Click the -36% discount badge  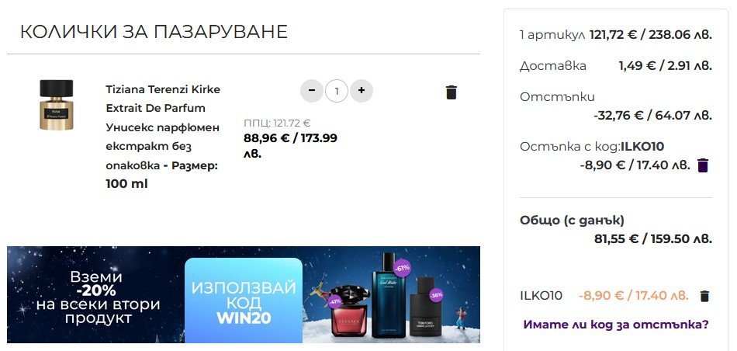(x=436, y=296)
